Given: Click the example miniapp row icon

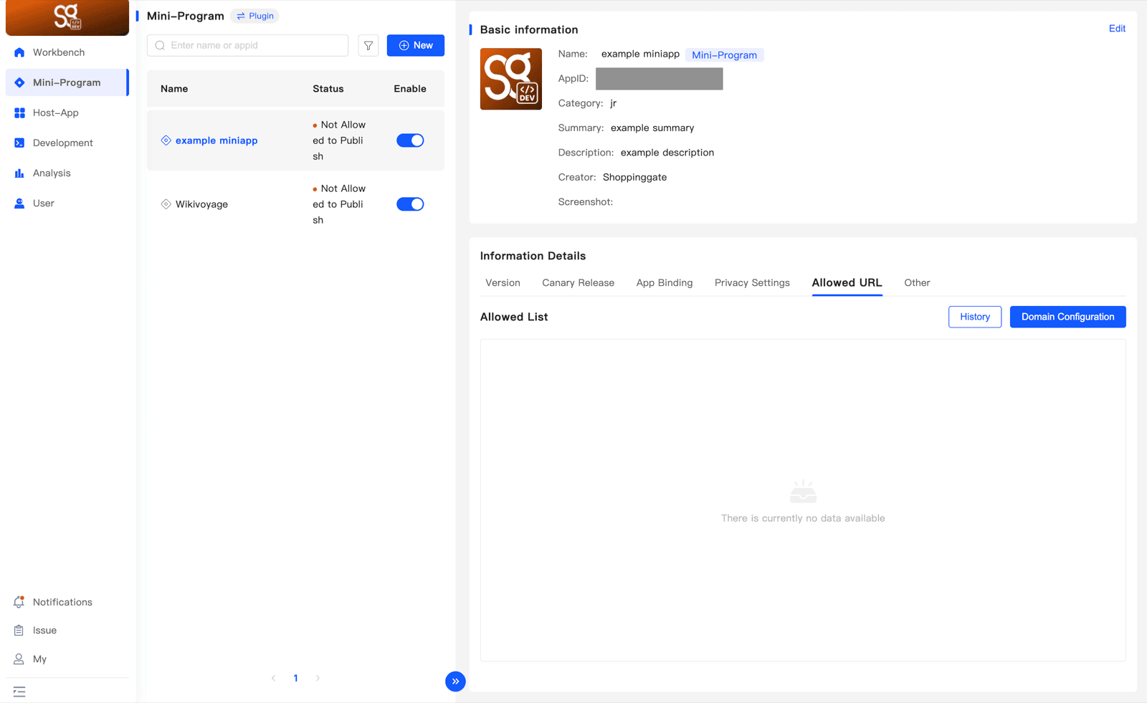Looking at the screenshot, I should (x=166, y=140).
